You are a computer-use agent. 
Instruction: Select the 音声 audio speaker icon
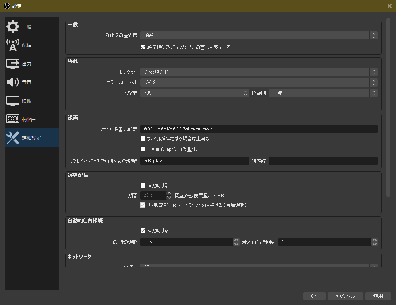[13, 82]
